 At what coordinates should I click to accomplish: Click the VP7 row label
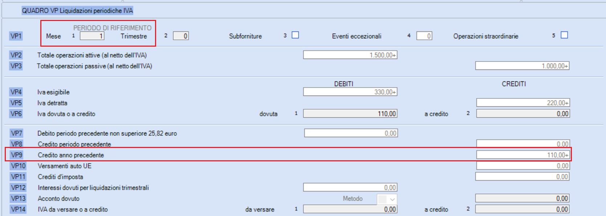tap(16, 133)
